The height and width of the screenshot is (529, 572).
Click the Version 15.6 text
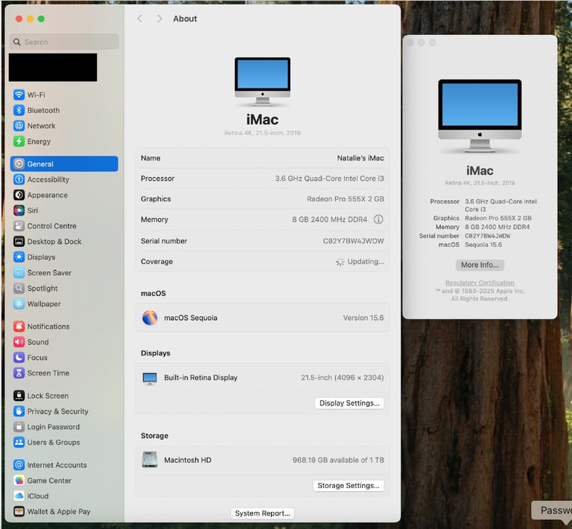point(363,318)
